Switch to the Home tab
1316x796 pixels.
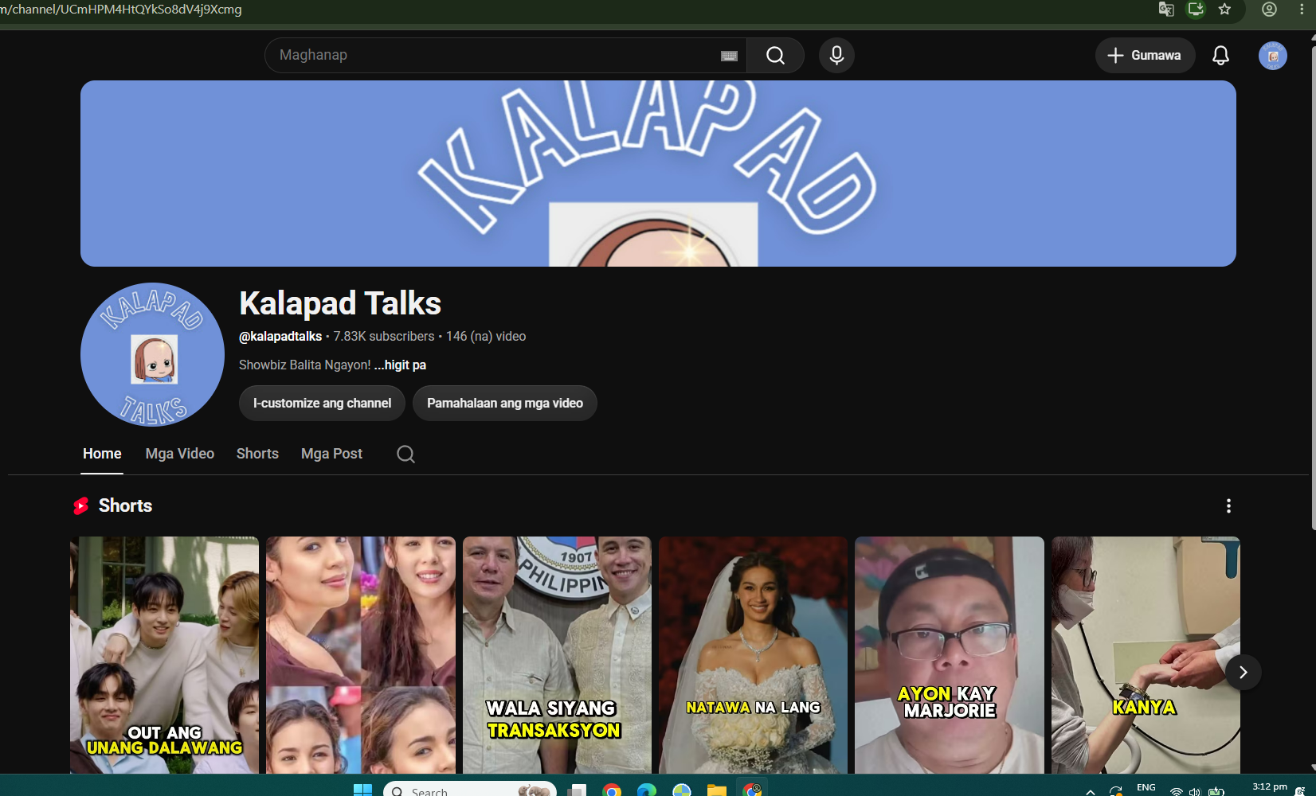[102, 454]
